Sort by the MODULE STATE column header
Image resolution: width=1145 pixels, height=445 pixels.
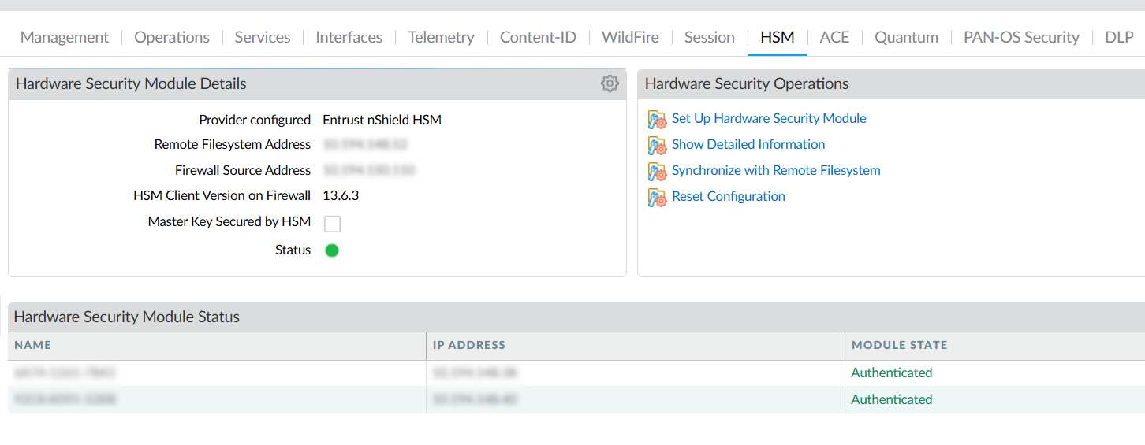tap(899, 345)
